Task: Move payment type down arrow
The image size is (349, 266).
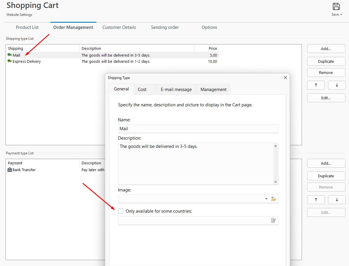Action: click(x=337, y=200)
